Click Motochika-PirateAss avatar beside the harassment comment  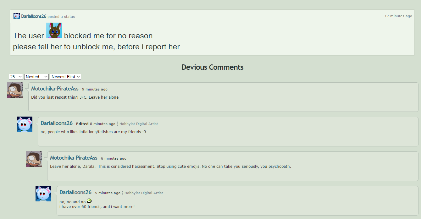[x=34, y=159]
